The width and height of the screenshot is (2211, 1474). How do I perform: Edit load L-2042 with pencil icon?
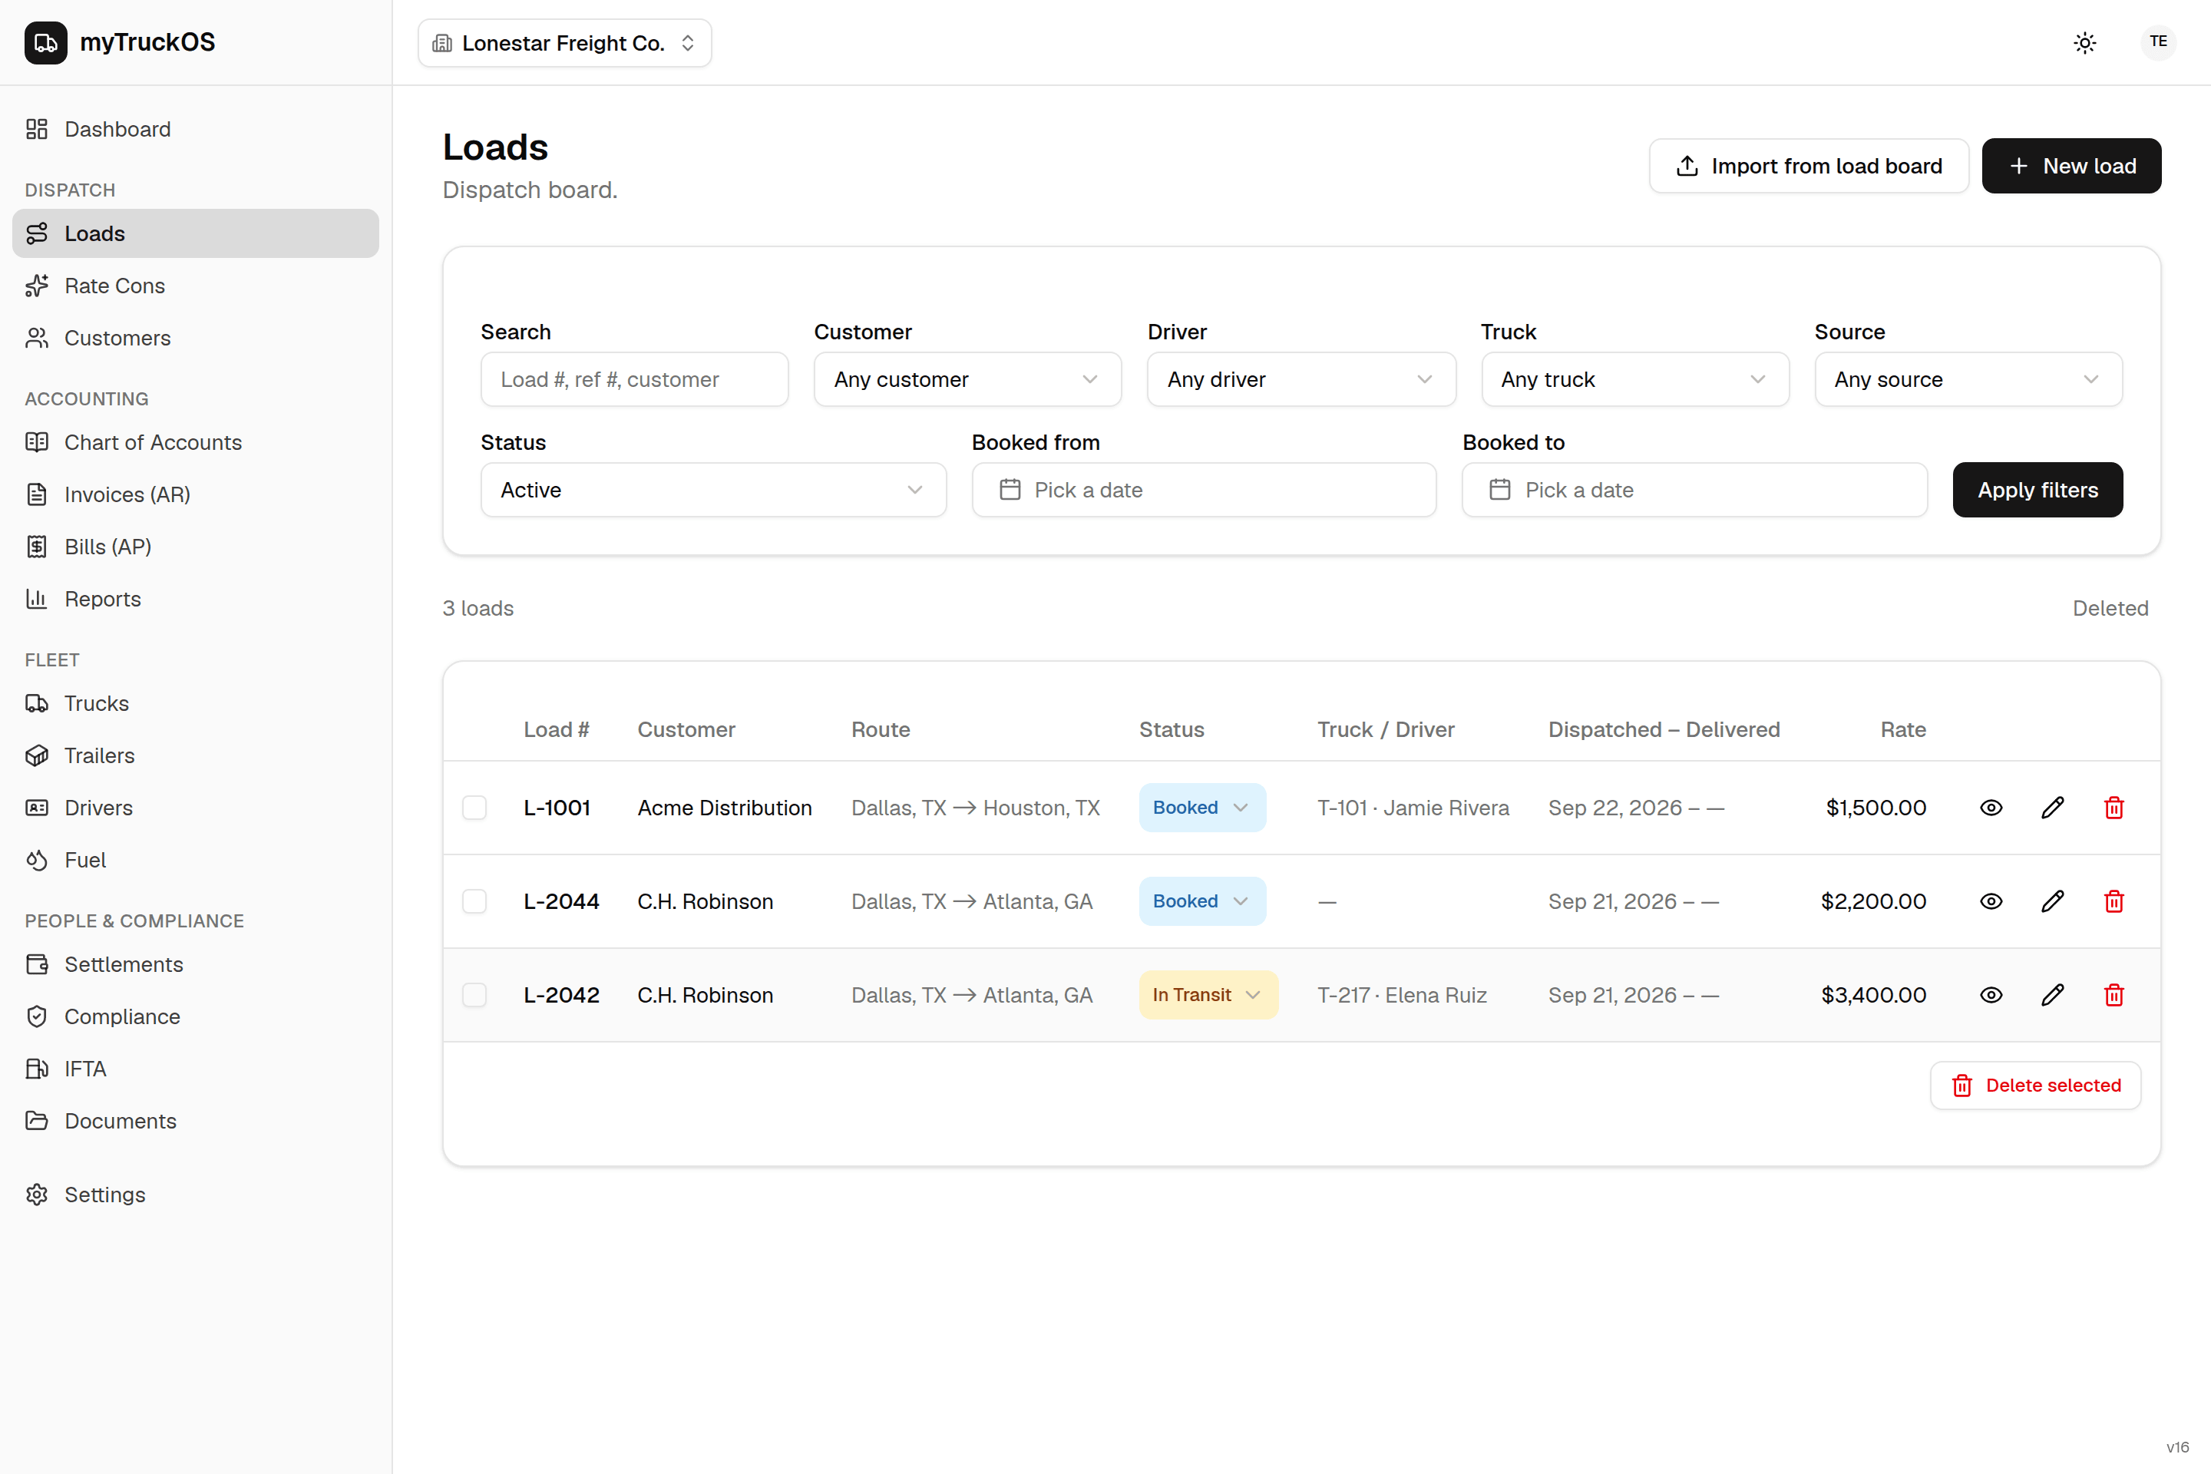[x=2052, y=995]
